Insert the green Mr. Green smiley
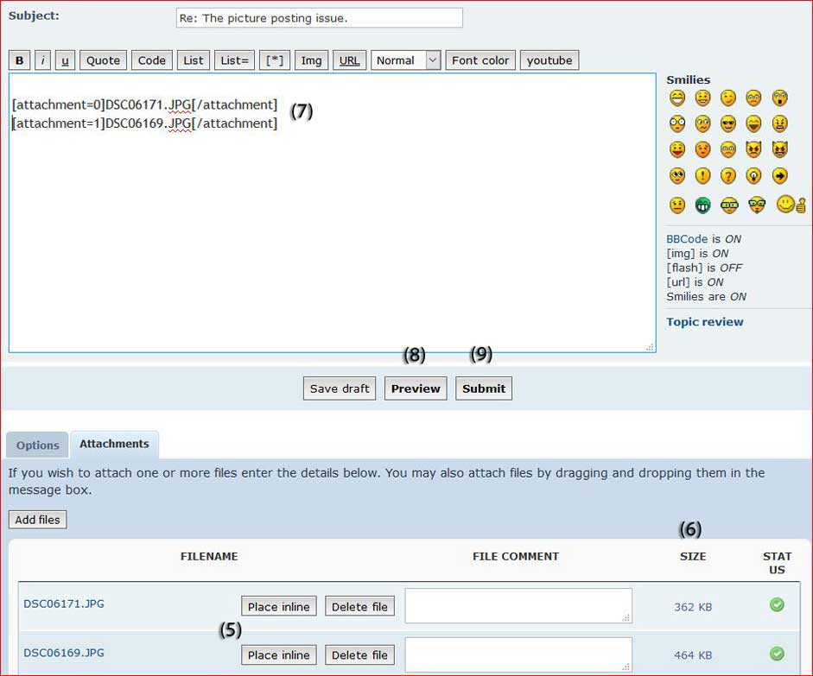This screenshot has width=813, height=676. 702,205
